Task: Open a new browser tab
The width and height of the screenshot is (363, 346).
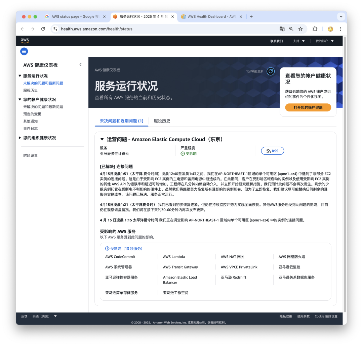Action: coord(251,17)
